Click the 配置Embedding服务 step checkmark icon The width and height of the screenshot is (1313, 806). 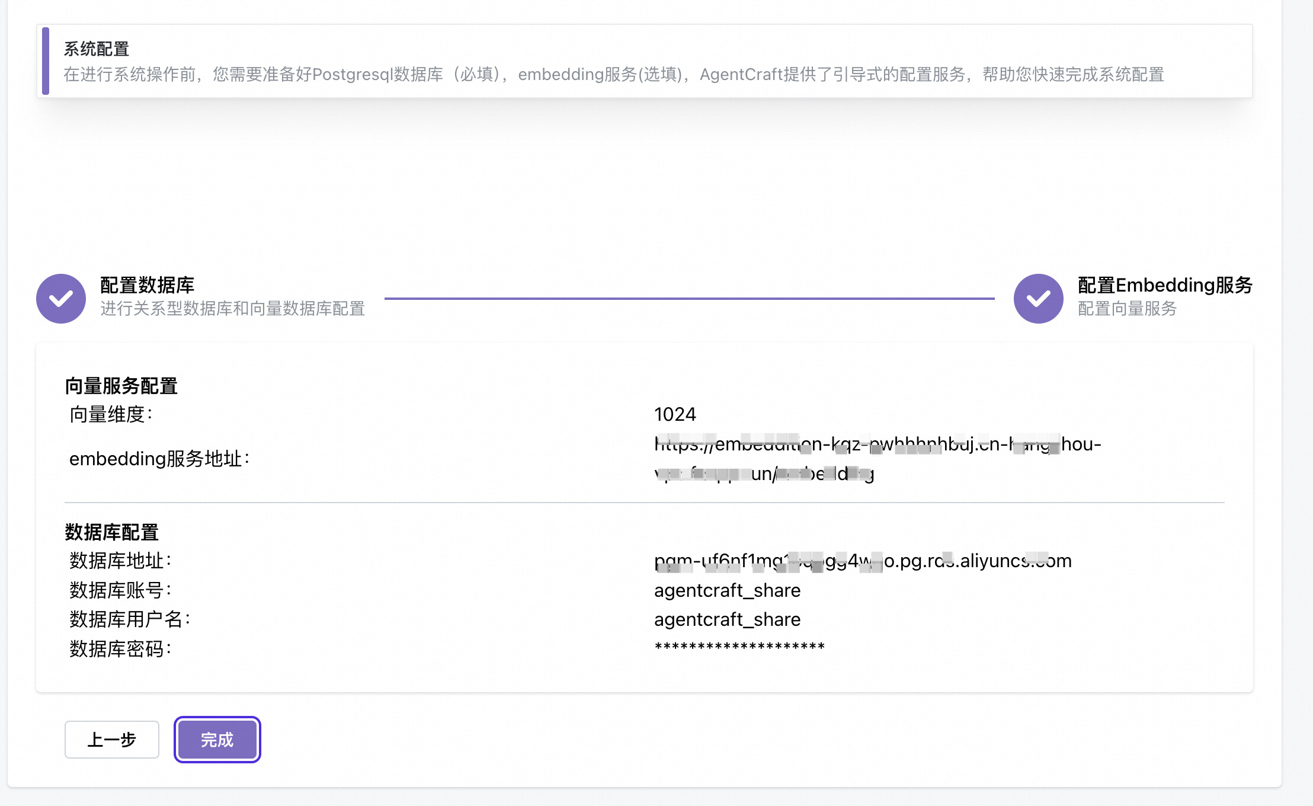pyautogui.click(x=1038, y=299)
